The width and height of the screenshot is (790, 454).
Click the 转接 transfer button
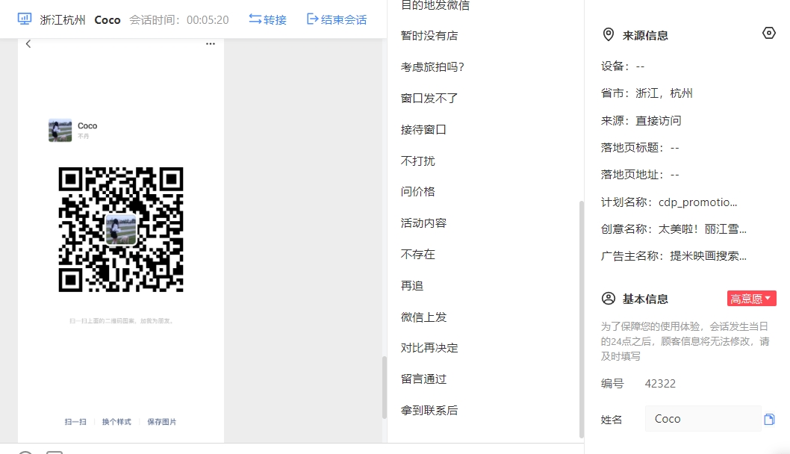267,19
